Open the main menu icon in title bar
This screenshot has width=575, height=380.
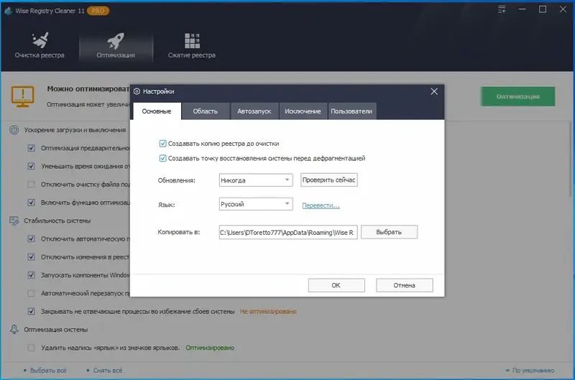coord(502,9)
